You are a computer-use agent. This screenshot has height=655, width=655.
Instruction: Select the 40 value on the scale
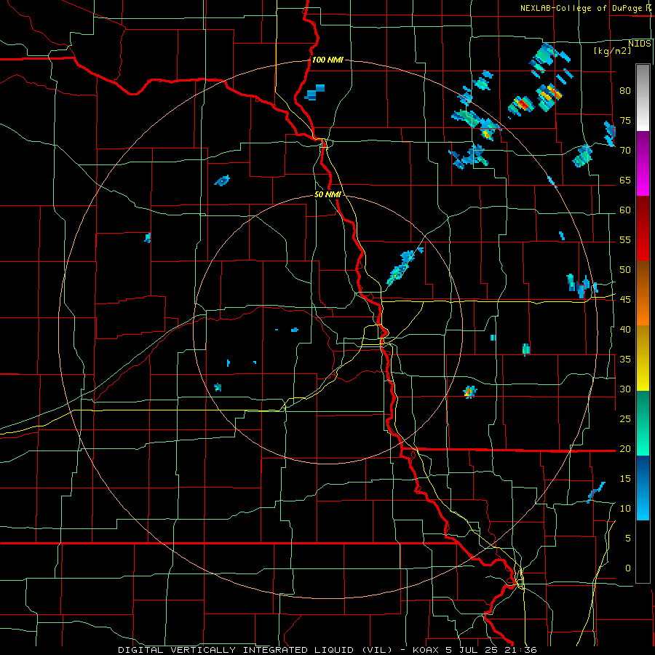(x=625, y=329)
